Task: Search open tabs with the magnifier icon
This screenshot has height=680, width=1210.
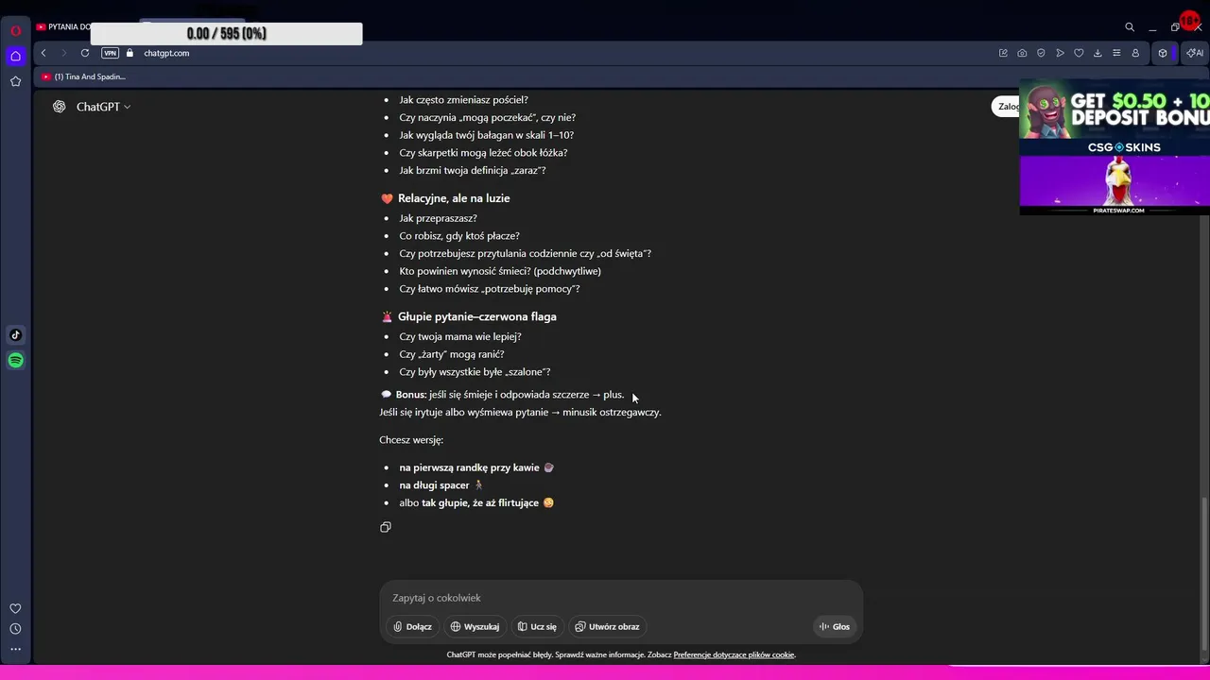Action: 1130,27
